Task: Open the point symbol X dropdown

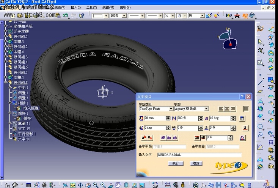Action: [x=172, y=16]
